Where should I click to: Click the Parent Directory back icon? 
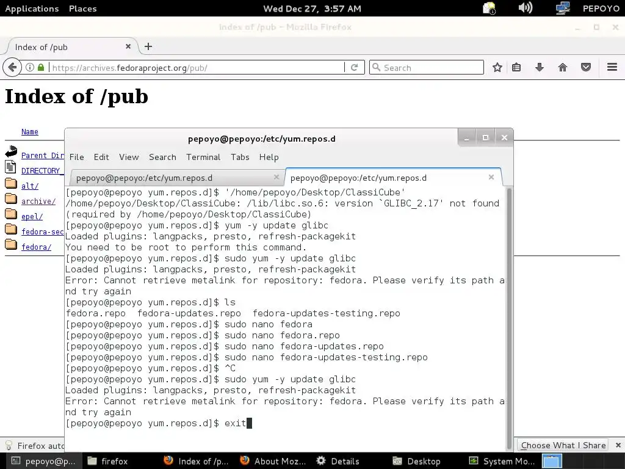click(x=11, y=151)
